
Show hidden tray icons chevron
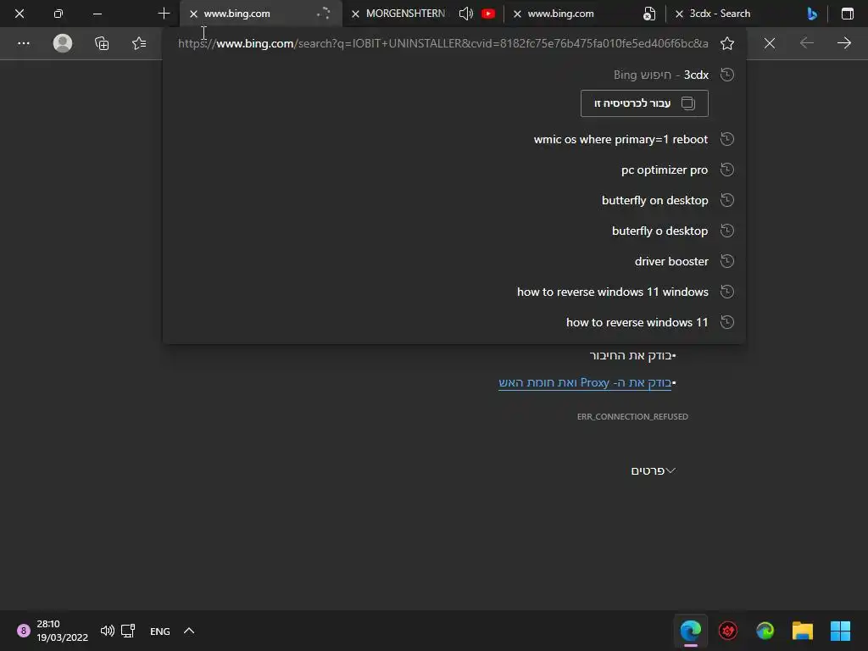point(189,631)
